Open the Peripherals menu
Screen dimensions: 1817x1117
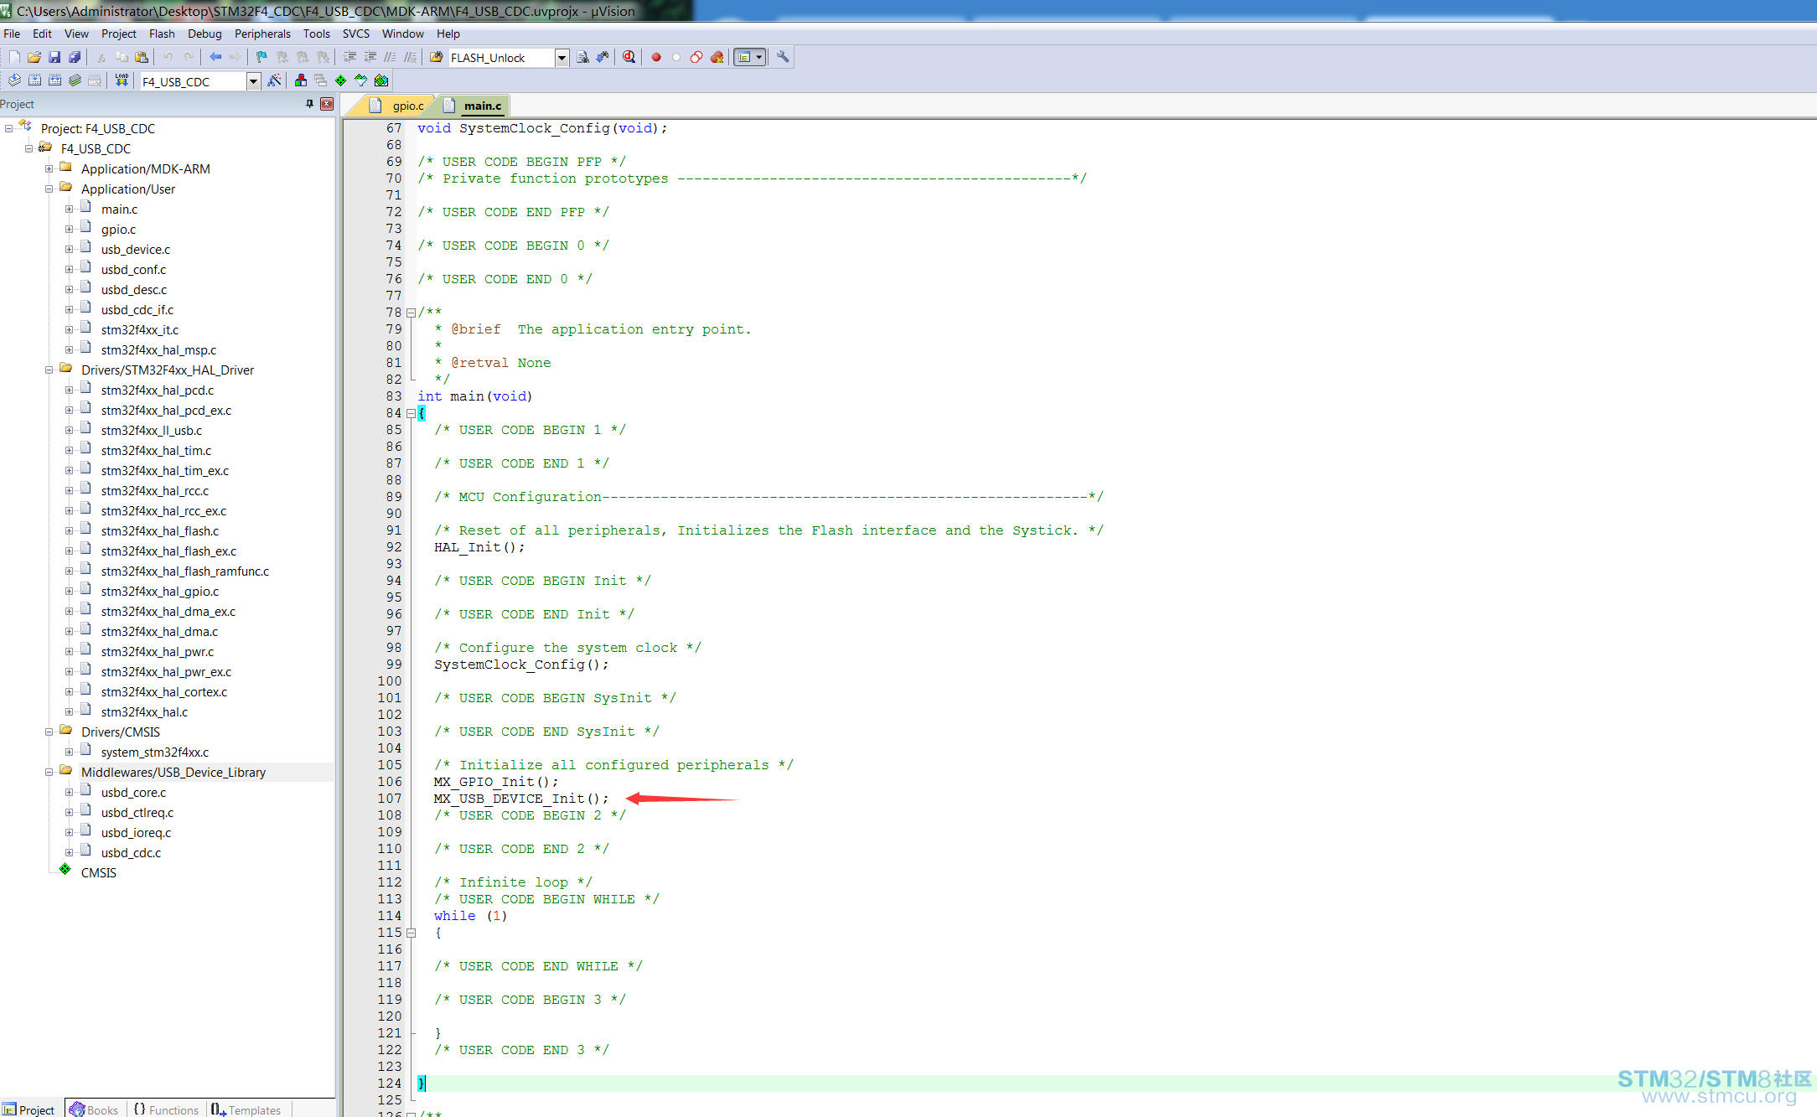click(x=262, y=34)
